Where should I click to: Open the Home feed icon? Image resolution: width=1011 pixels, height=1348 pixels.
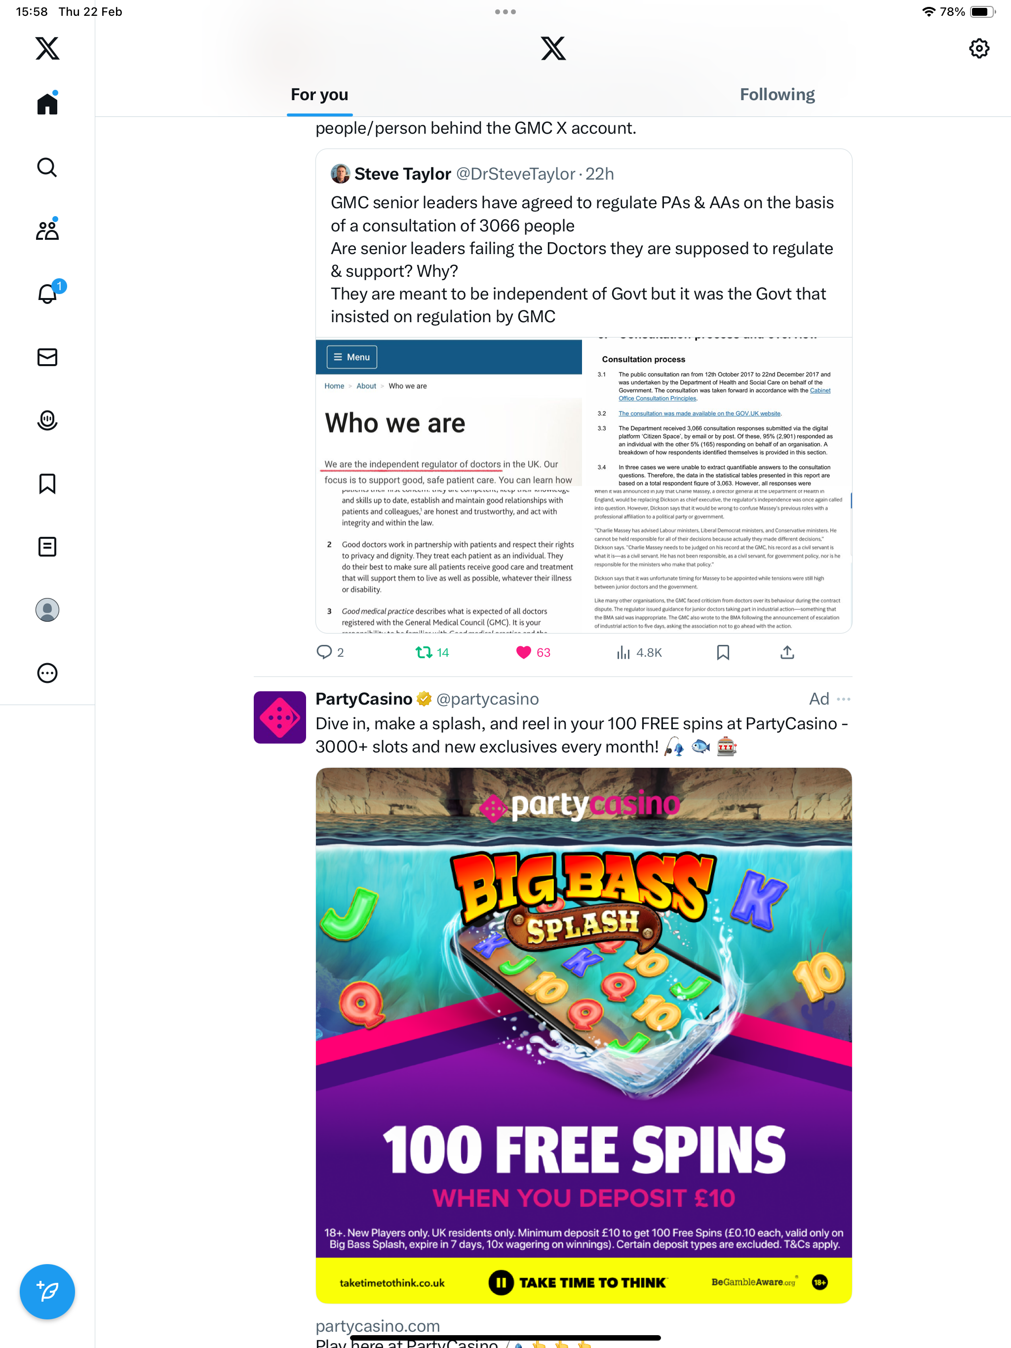(x=47, y=104)
